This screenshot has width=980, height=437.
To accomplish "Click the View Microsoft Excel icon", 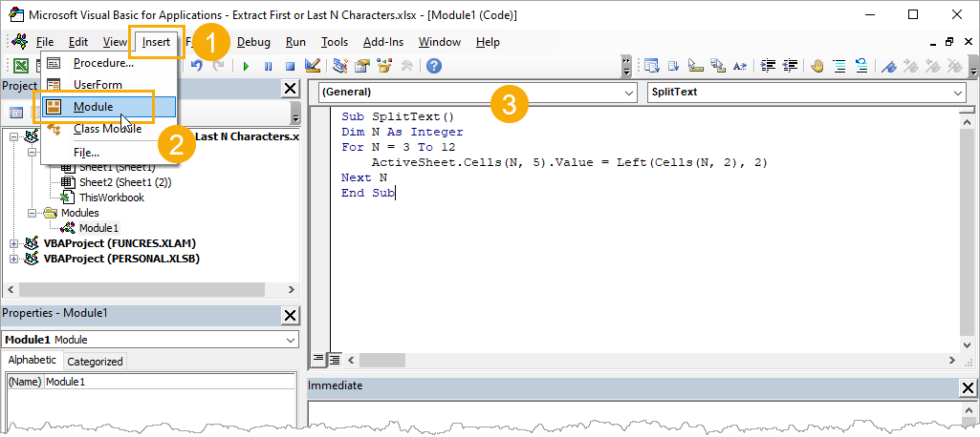I will 21,66.
